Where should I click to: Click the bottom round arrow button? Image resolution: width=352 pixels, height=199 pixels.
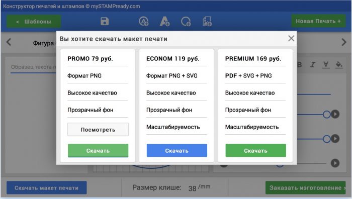(335, 163)
